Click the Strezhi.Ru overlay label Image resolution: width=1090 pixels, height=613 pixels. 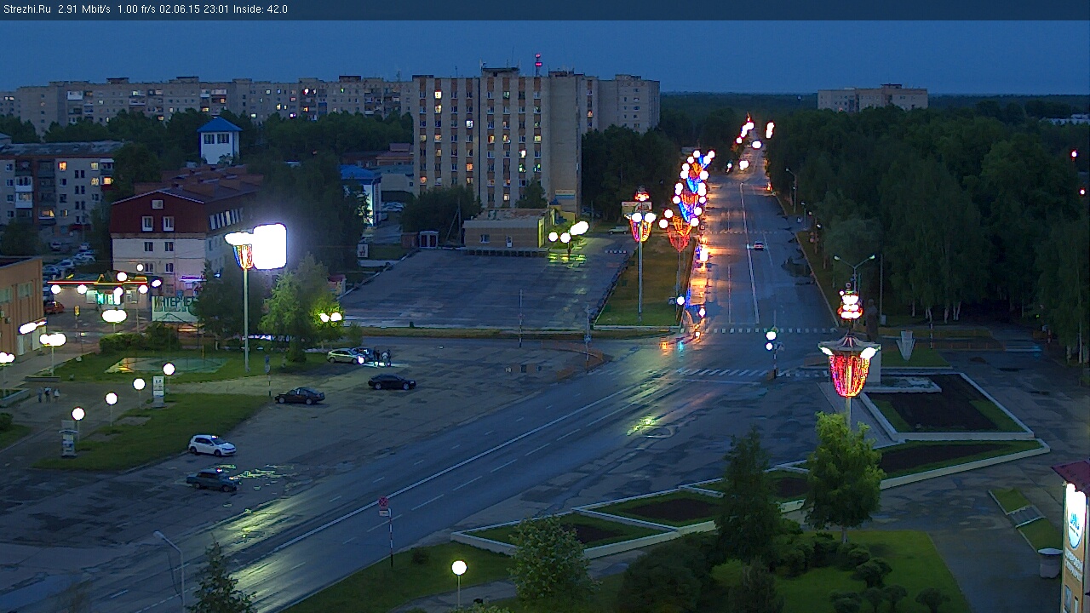(26, 9)
